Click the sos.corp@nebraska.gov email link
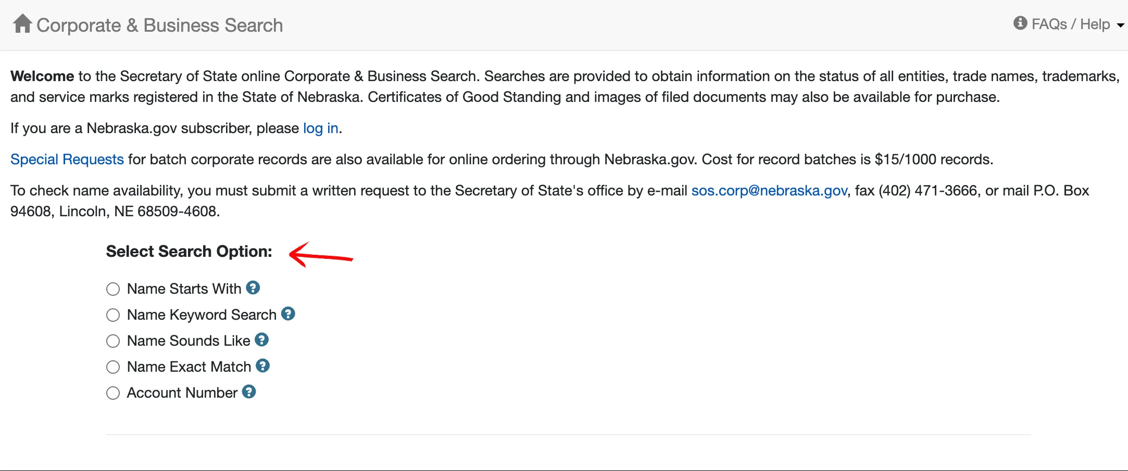1128x471 pixels. [769, 190]
